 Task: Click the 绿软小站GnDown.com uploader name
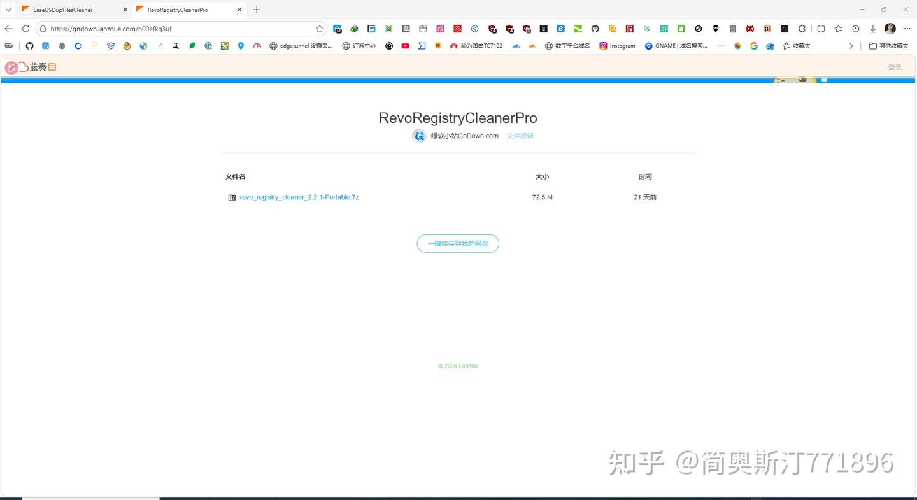click(465, 136)
